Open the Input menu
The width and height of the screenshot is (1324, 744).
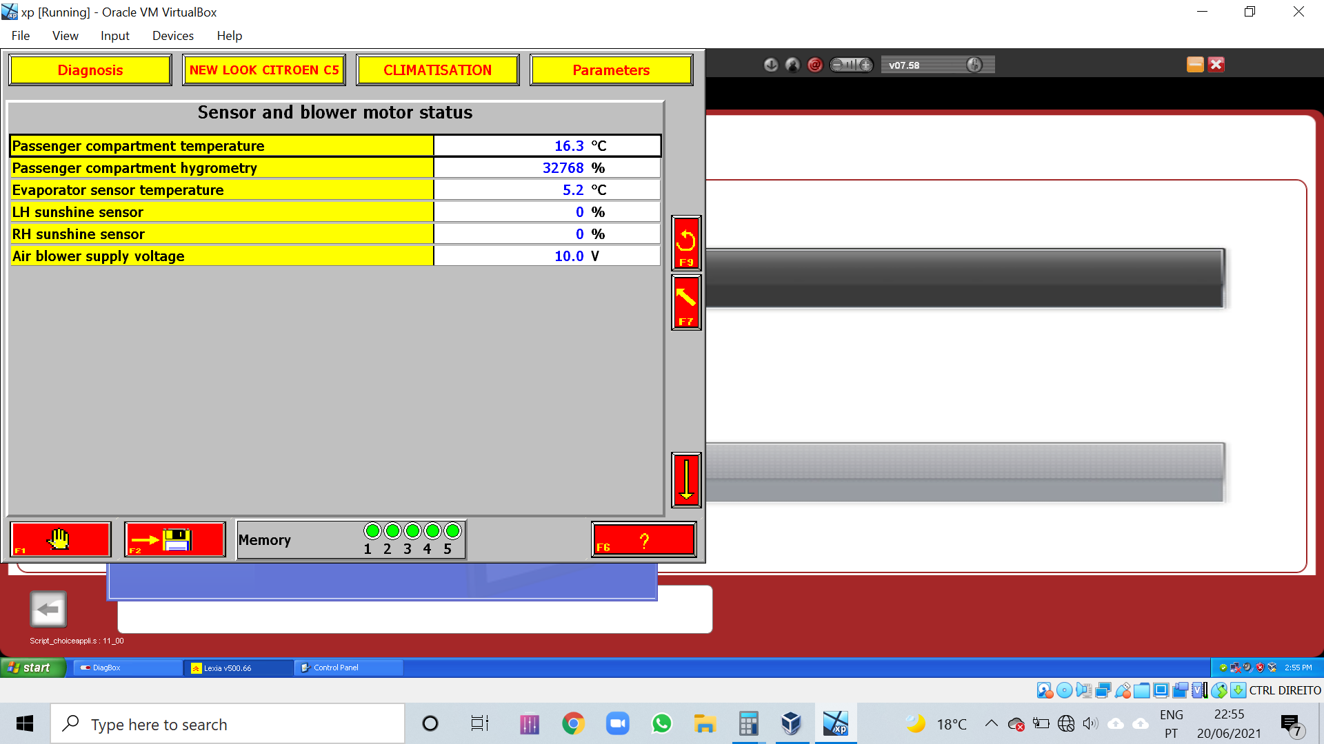tap(114, 36)
